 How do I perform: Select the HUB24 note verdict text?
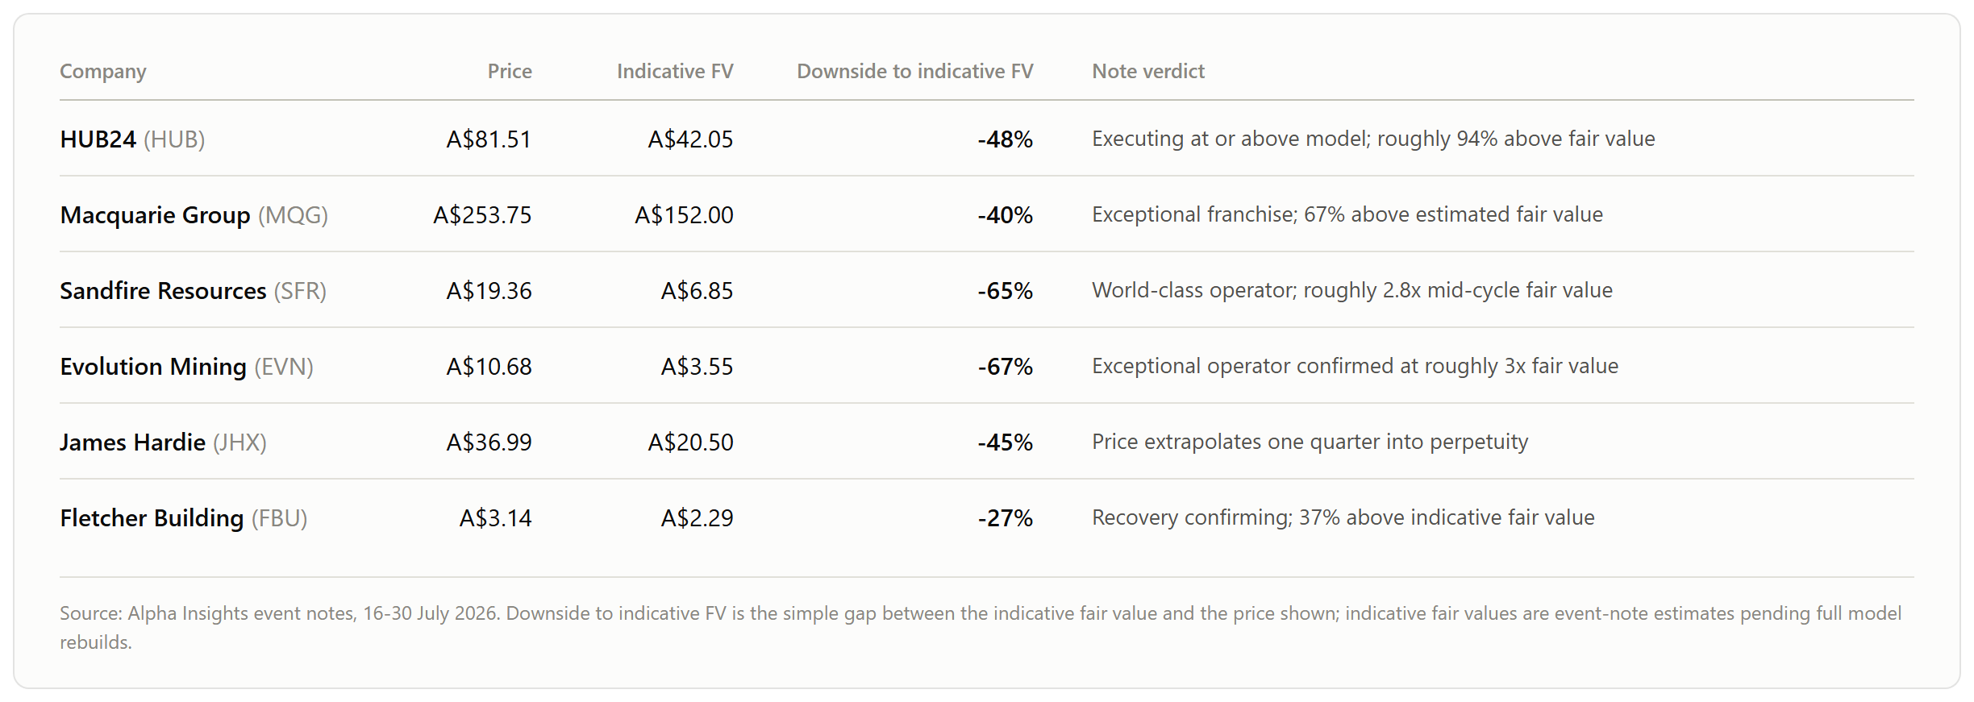point(1373,139)
